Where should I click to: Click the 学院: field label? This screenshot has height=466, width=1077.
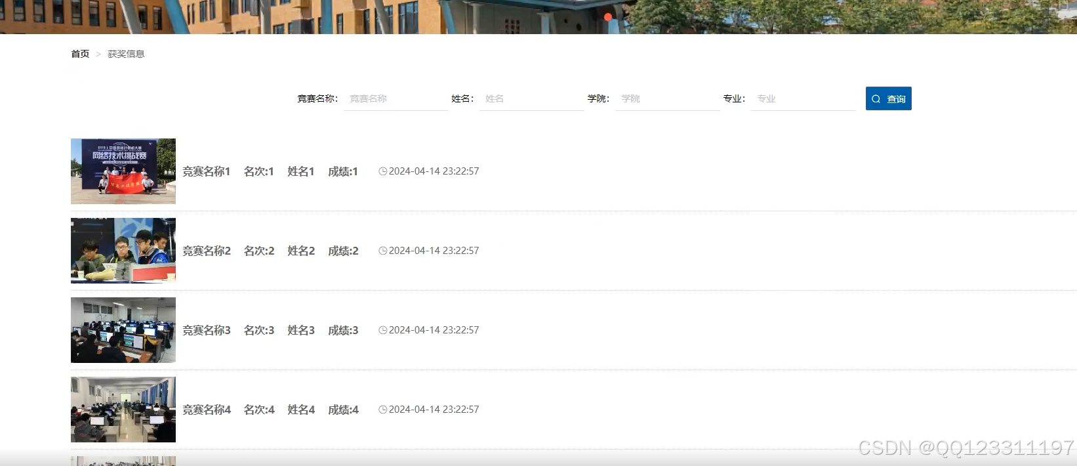[x=598, y=98]
